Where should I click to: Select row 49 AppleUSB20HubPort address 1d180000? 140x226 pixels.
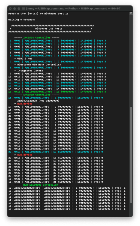pyautogui.click(x=67, y=209)
